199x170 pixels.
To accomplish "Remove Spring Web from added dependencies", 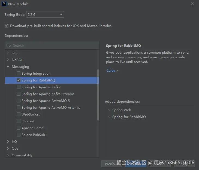I will pyautogui.click(x=109, y=110).
